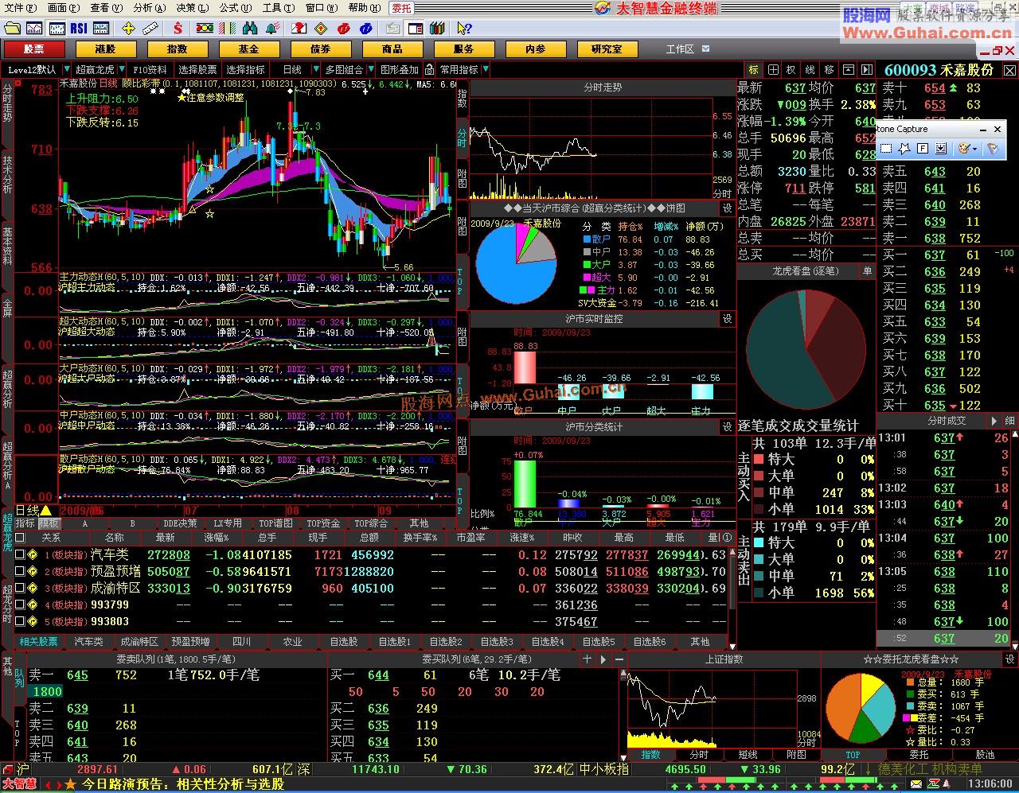
Task: Click the blue 'i' info icon
Action: point(365,29)
